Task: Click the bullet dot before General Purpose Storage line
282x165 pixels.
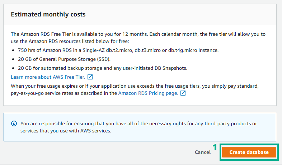Action: pyautogui.click(x=13, y=59)
